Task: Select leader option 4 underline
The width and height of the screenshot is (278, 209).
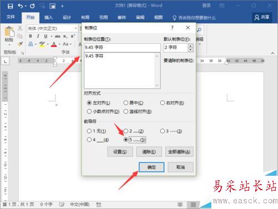Action: [x=90, y=140]
